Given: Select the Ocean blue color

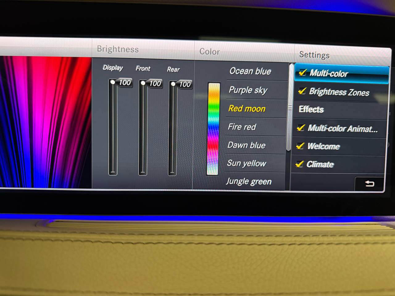Looking at the screenshot, I should [250, 71].
